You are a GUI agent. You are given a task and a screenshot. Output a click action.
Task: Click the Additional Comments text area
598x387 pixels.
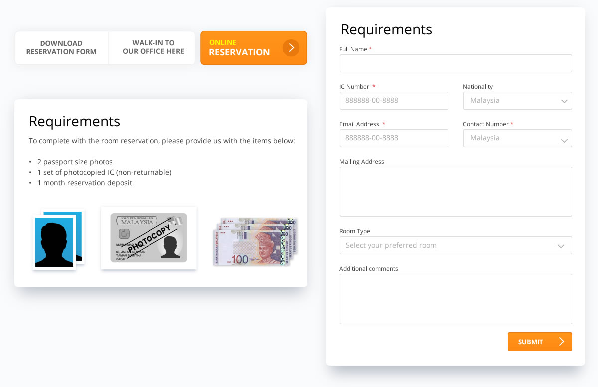tap(455, 299)
